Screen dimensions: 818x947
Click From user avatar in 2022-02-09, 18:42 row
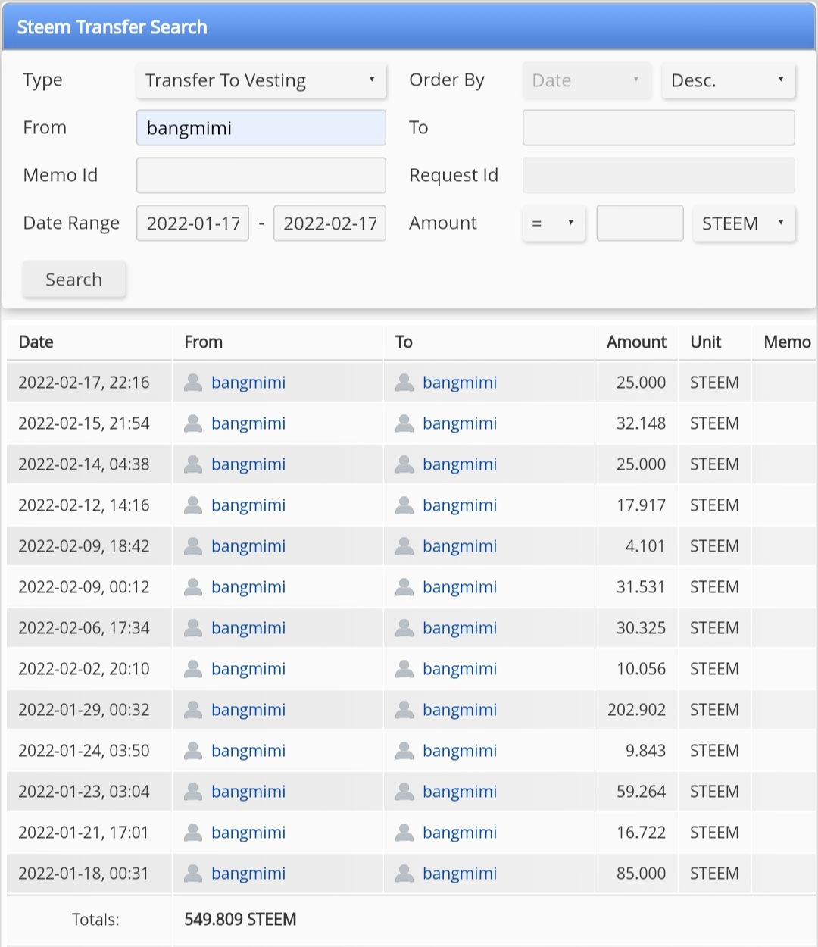point(193,546)
